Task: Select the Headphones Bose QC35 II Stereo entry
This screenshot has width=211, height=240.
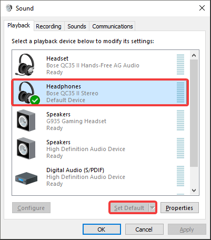Action: point(100,93)
